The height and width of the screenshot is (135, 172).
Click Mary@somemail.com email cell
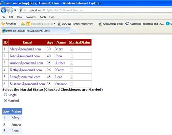[27, 49]
